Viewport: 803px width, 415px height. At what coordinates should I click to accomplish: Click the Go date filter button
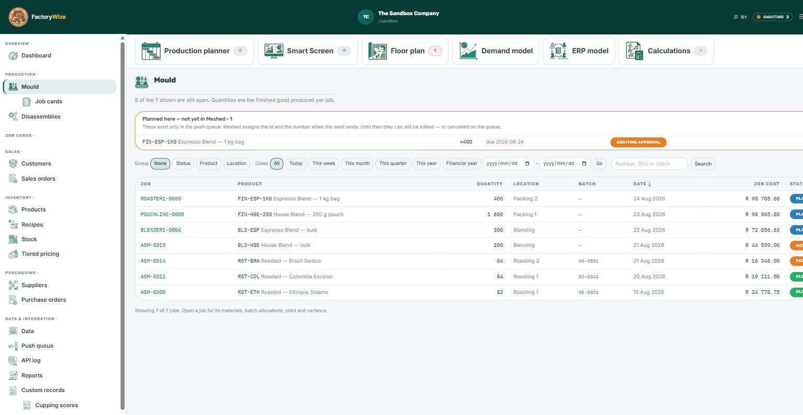point(599,163)
